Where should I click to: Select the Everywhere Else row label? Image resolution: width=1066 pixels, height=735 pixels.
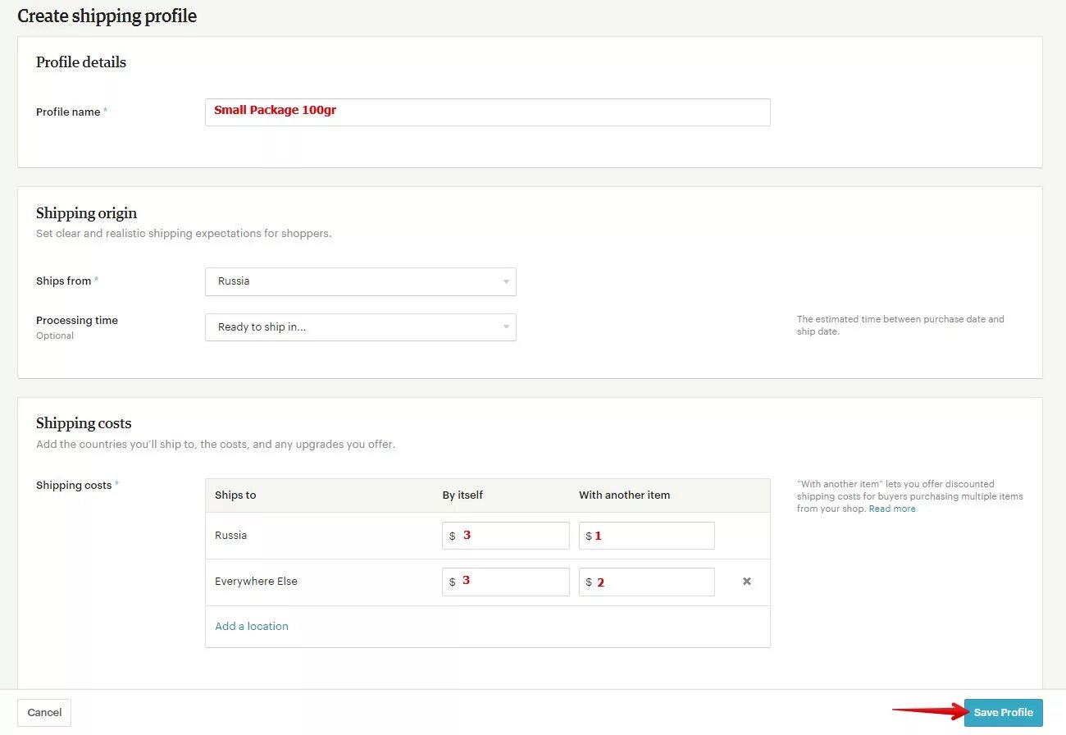point(256,582)
